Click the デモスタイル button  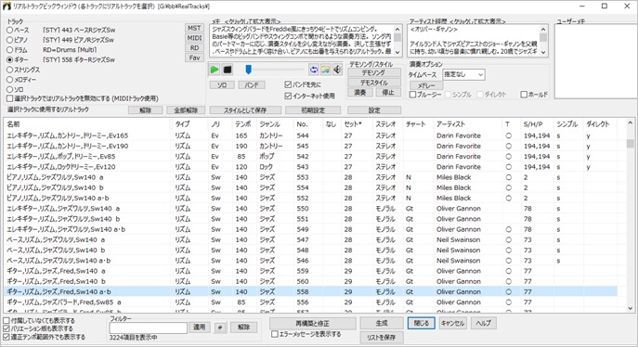(x=374, y=83)
